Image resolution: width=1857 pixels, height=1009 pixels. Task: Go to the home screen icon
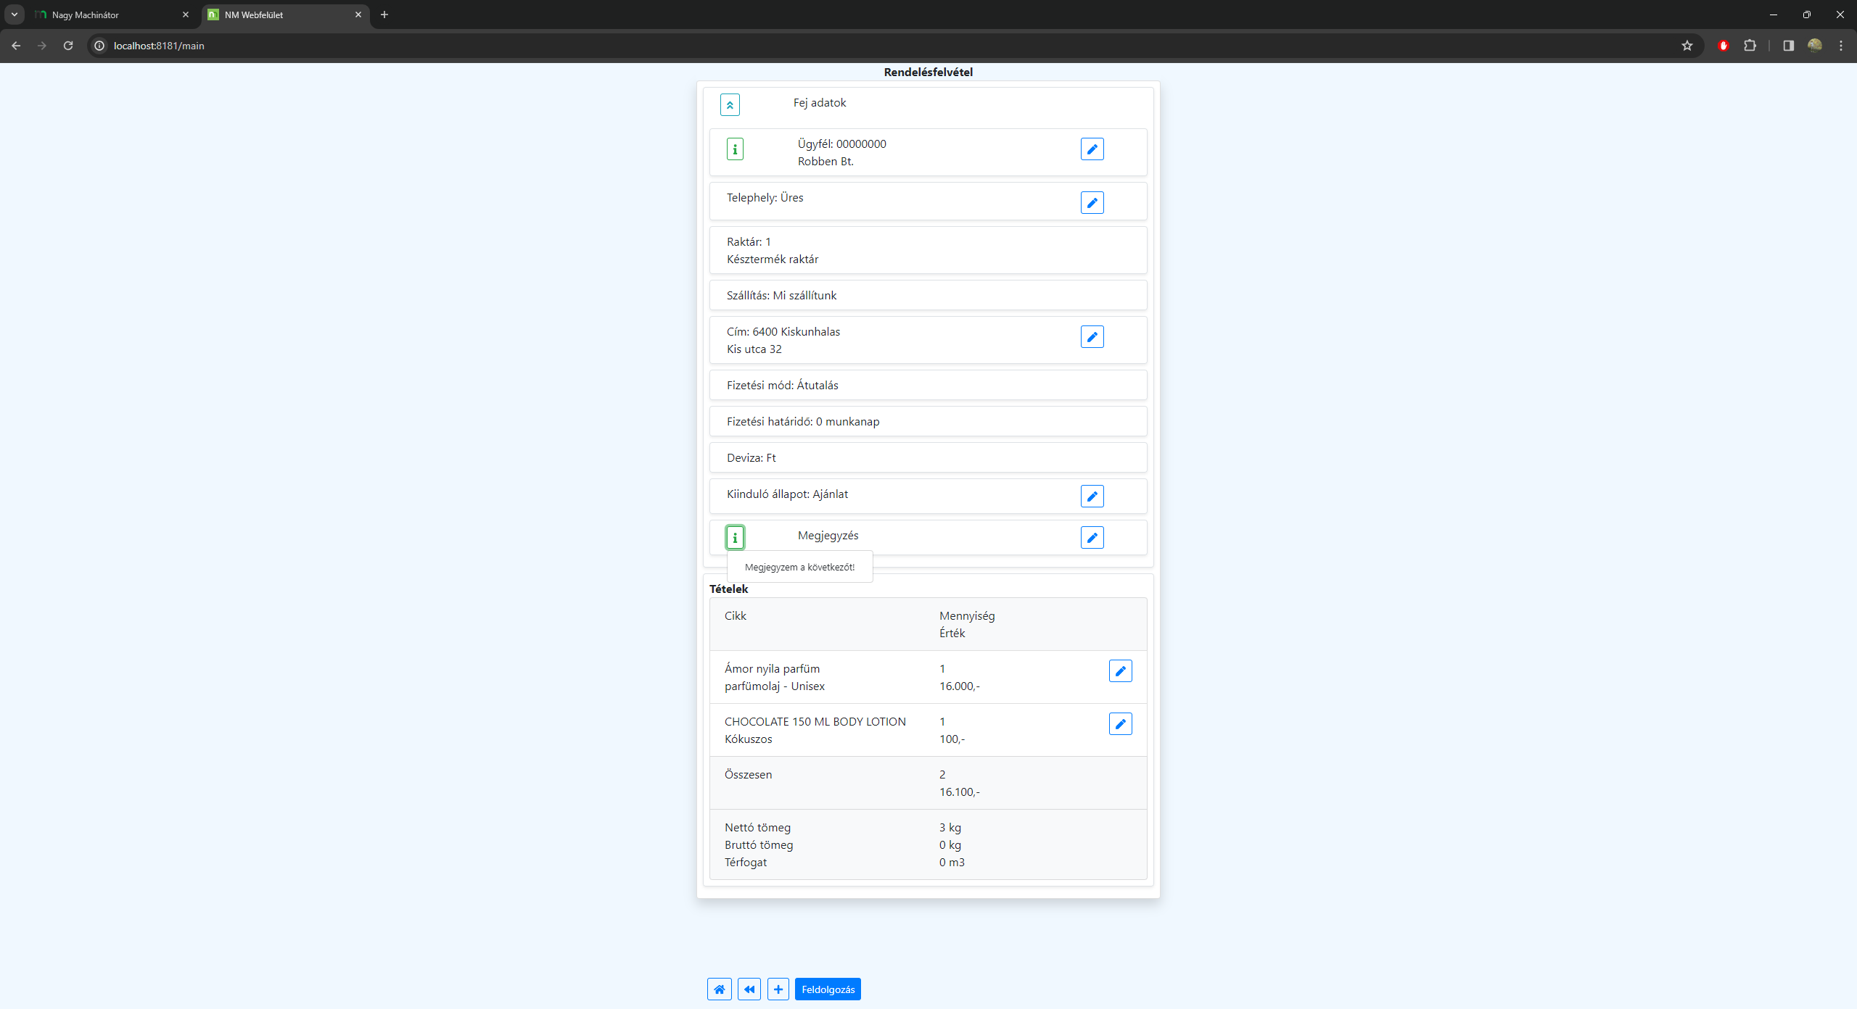tap(719, 989)
